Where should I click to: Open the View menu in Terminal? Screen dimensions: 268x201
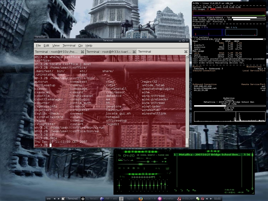[56, 46]
